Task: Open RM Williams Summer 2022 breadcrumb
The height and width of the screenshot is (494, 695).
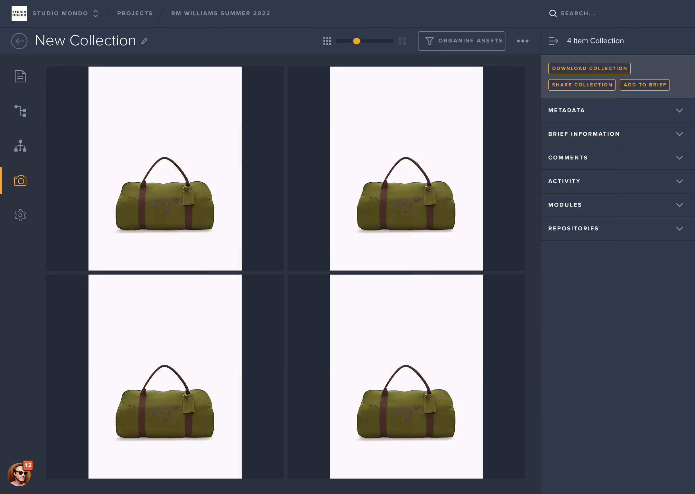Action: (221, 14)
